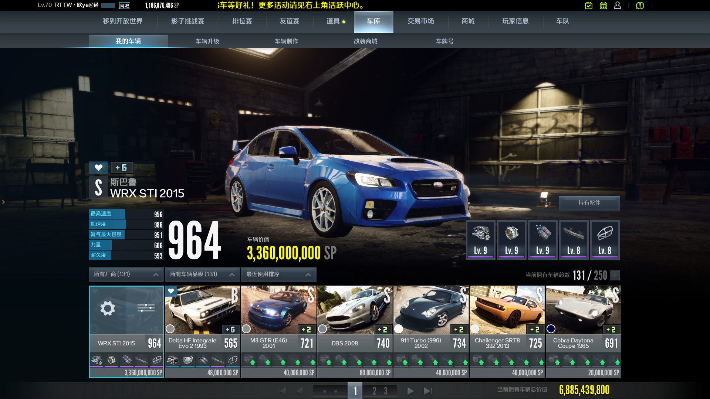This screenshot has width=710, height=399.
Task: Click the 最高速度 stat bar
Action: [x=126, y=214]
